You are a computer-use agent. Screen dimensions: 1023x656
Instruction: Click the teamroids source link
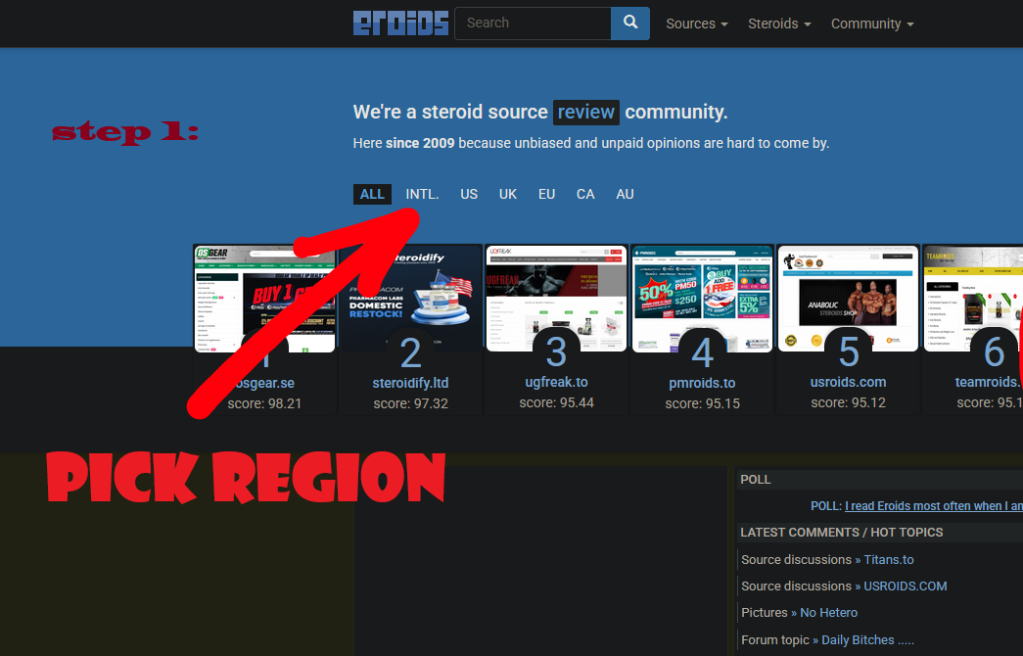click(989, 382)
